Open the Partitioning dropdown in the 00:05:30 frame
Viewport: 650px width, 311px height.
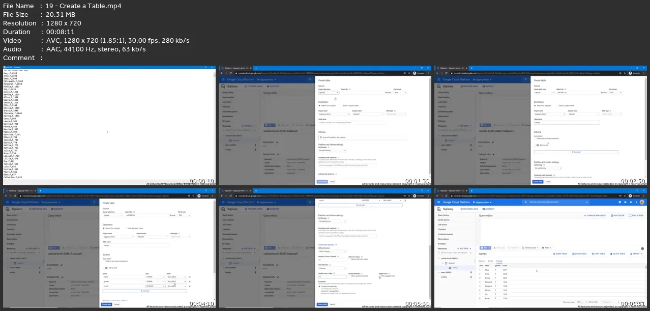point(332,221)
